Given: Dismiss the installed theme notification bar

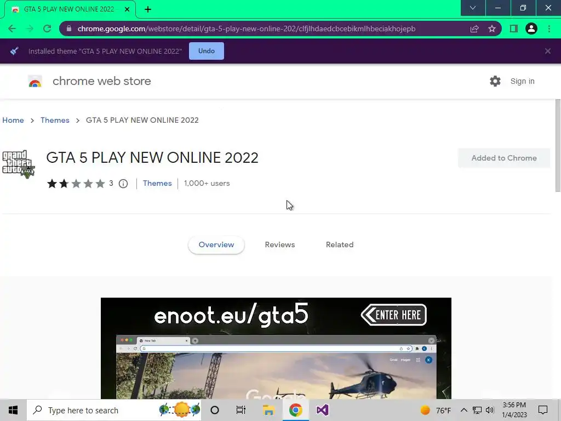Looking at the screenshot, I should pyautogui.click(x=548, y=51).
